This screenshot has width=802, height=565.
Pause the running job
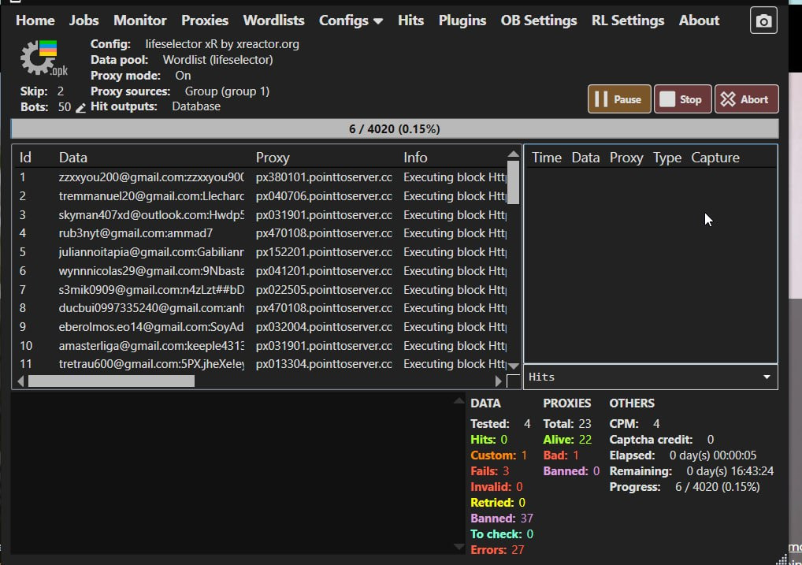click(619, 99)
